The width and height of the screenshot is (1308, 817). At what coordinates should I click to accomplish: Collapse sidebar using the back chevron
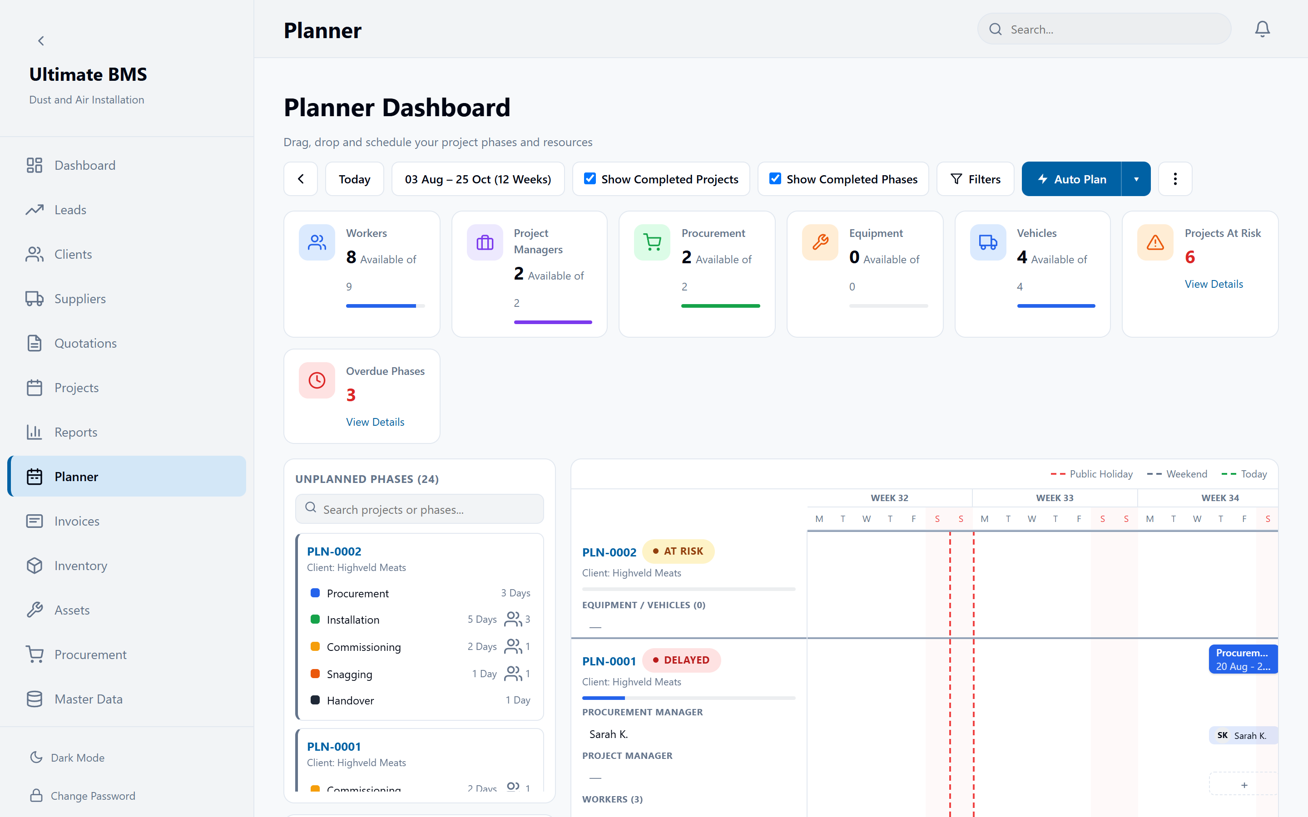[x=41, y=41]
